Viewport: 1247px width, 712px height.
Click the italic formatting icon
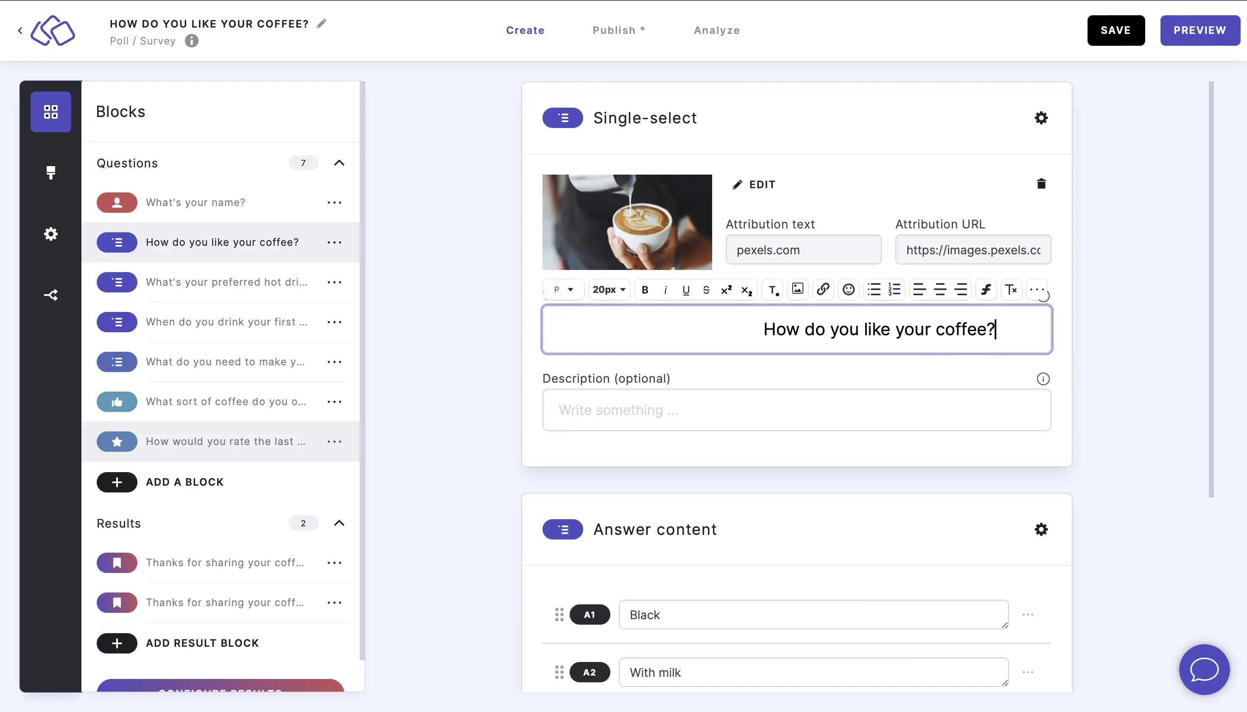click(x=666, y=289)
